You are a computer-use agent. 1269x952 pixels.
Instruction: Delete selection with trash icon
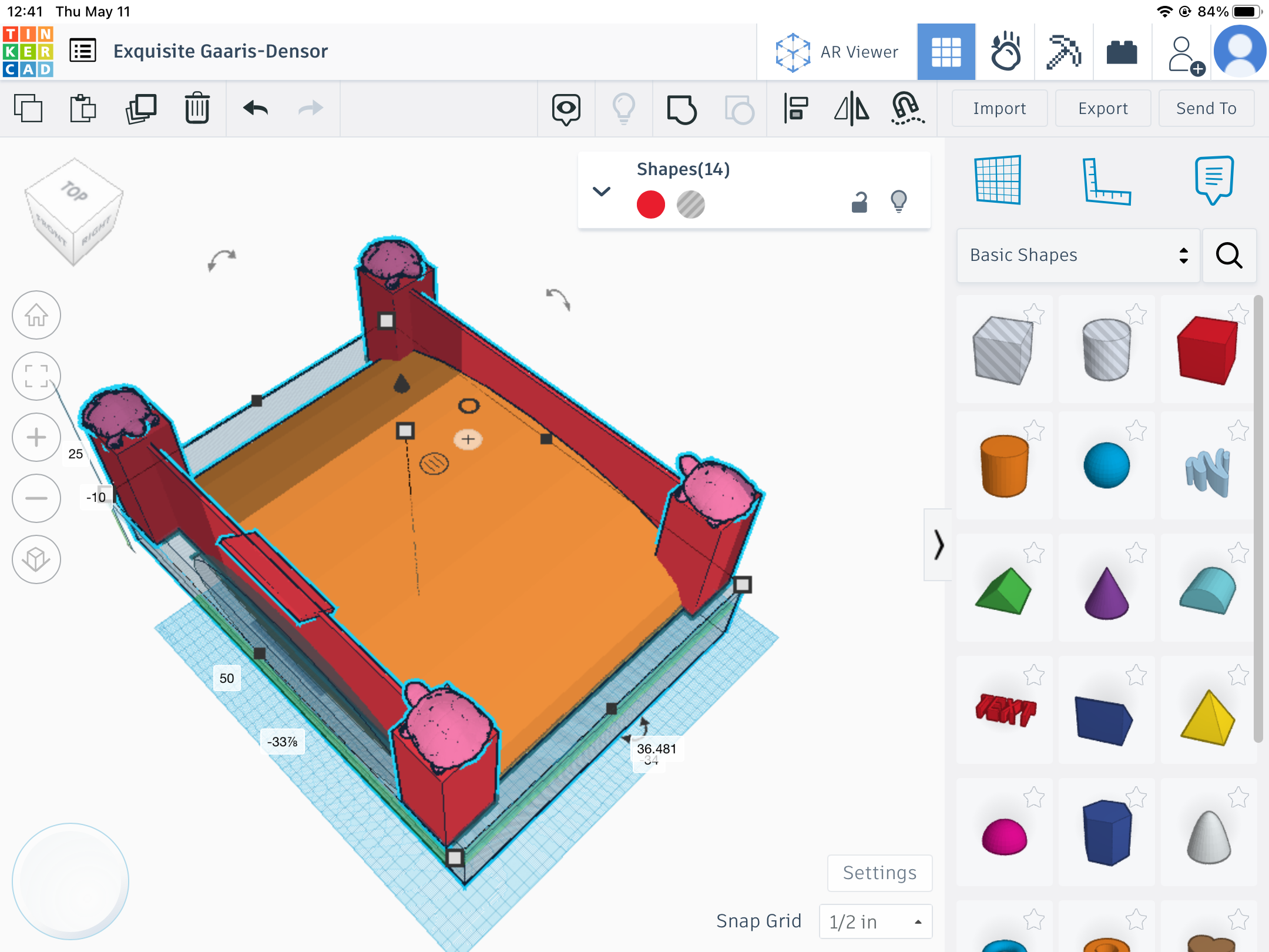pyautogui.click(x=197, y=108)
